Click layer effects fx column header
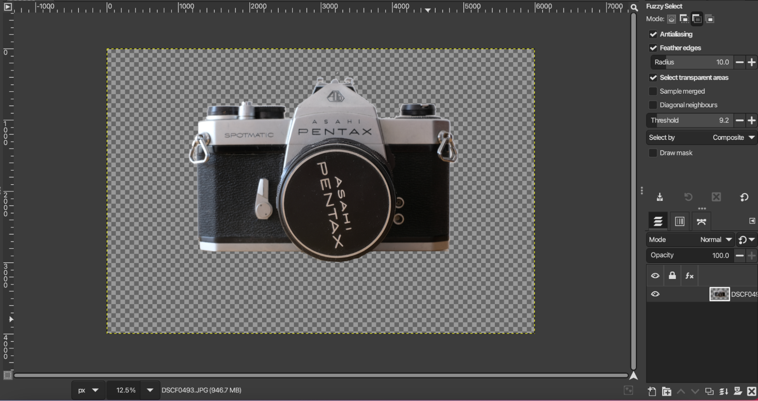 689,276
